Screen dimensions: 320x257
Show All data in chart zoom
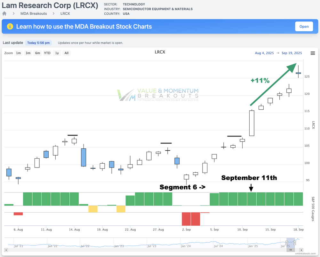[x=67, y=53]
